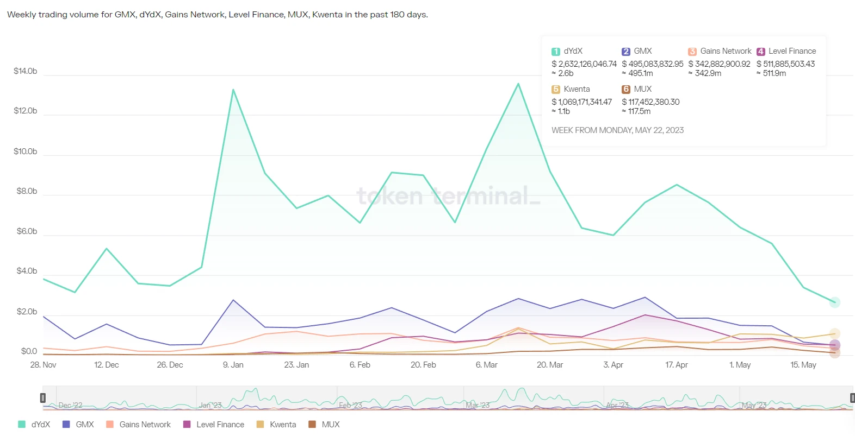855x436 pixels.
Task: Click tooltip badge number 2 for GMX
Action: (626, 52)
